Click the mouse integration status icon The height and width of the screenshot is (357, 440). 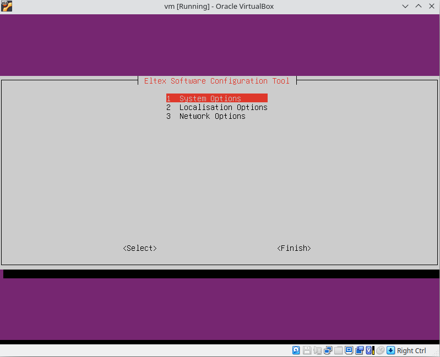coord(380,350)
